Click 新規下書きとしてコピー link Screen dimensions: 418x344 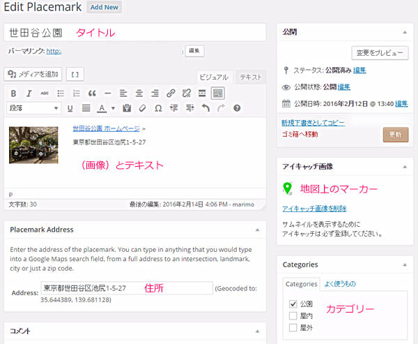pyautogui.click(x=313, y=123)
